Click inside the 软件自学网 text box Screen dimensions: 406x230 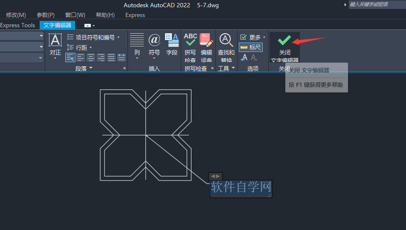241,187
